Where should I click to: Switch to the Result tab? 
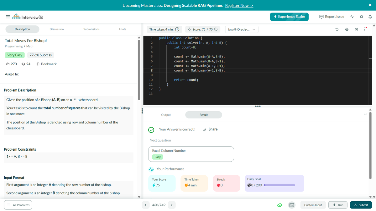(x=204, y=115)
